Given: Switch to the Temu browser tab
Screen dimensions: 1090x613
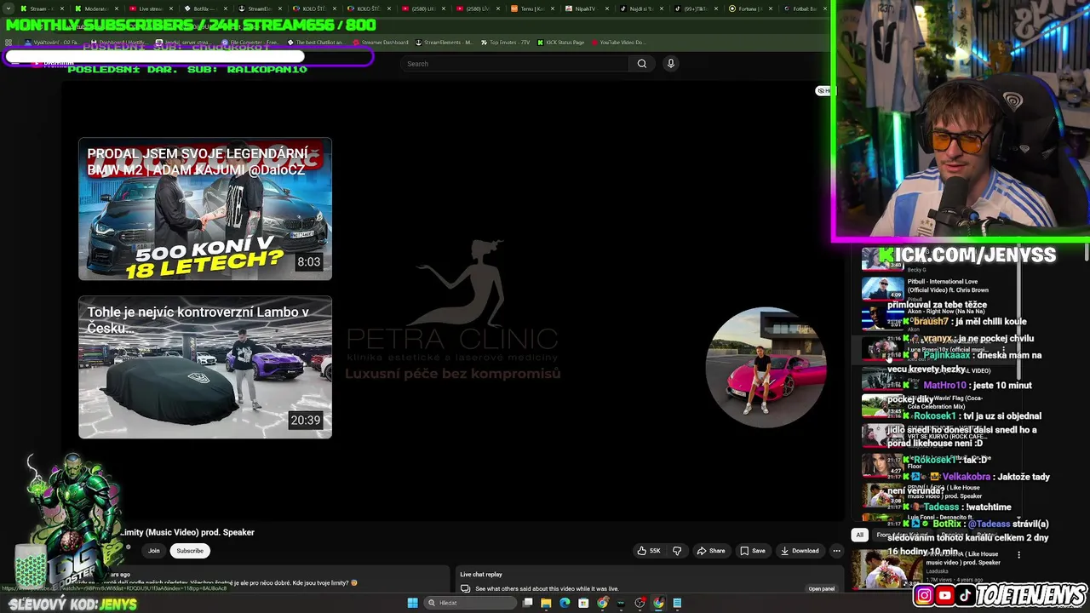Looking at the screenshot, I should [532, 9].
